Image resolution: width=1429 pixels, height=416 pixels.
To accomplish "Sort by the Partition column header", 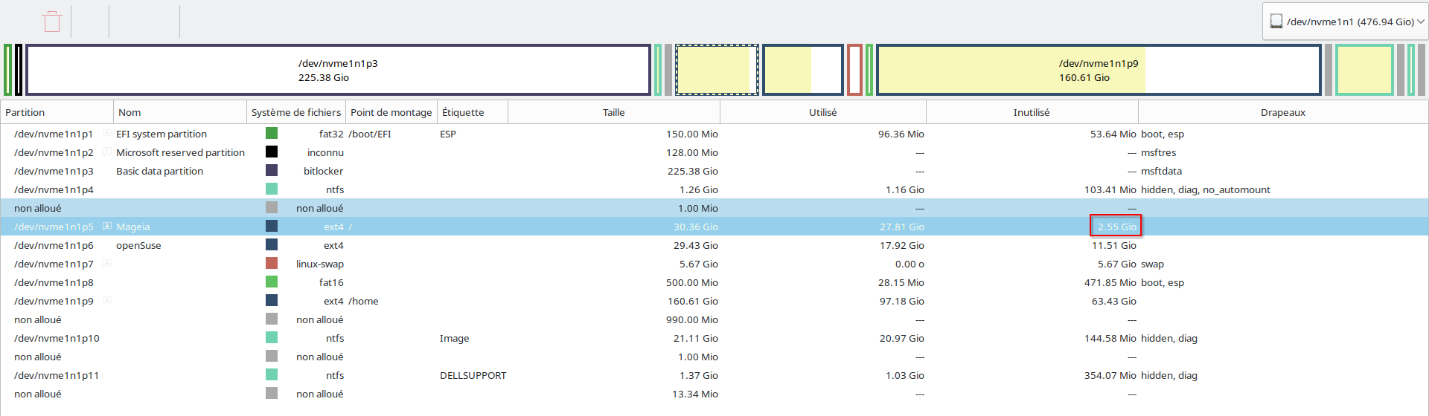I will tap(57, 112).
